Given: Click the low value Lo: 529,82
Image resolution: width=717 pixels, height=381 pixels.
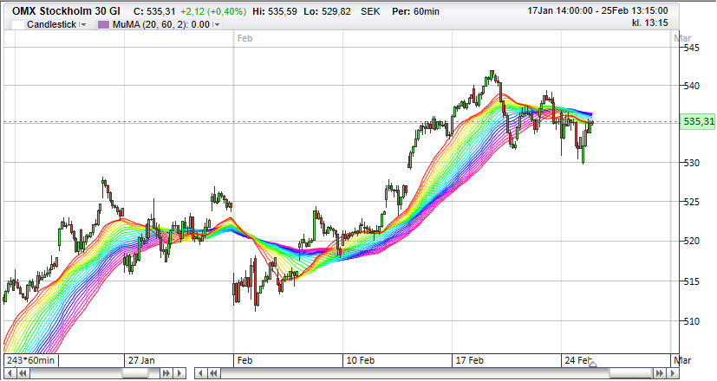Looking at the screenshot, I should [x=327, y=11].
